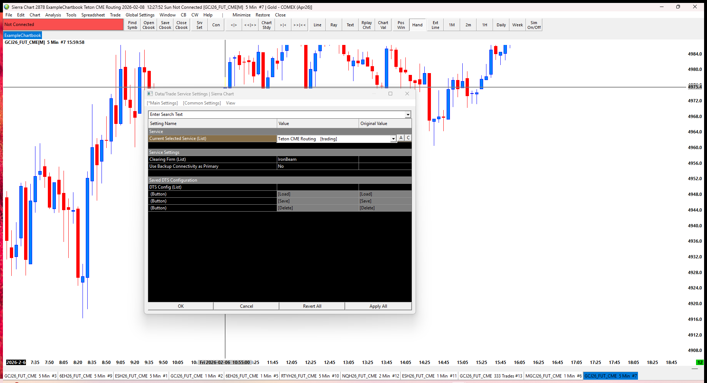
Task: Select the Ray drawing tool
Action: (334, 25)
